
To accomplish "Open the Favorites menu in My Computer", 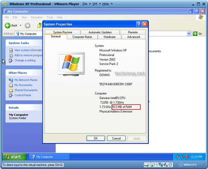I will coord(37,17).
